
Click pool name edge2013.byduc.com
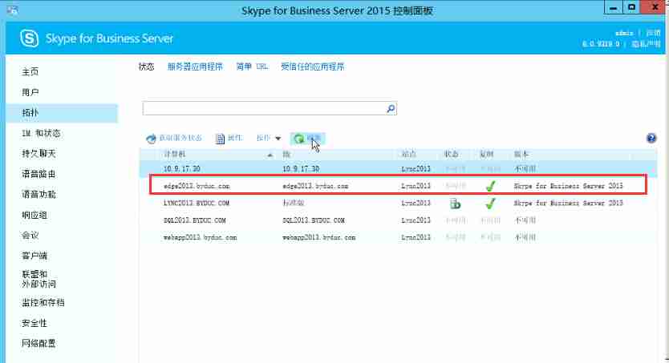[x=315, y=186]
